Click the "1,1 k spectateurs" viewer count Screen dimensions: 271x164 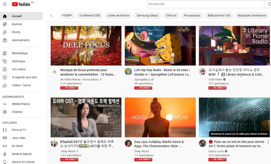point(71,84)
